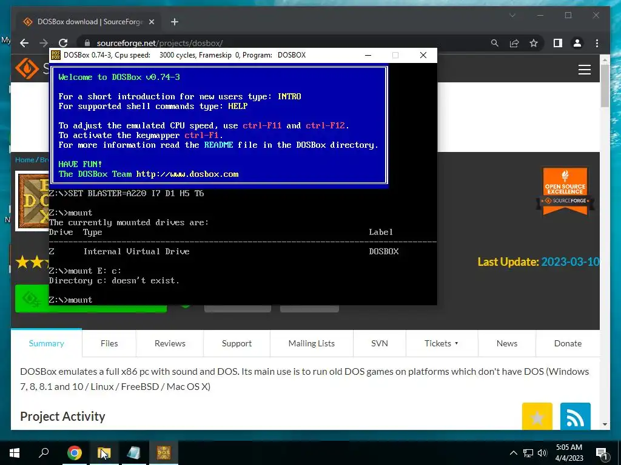
Task: Open the Mailing Lists tab
Action: [x=312, y=343]
